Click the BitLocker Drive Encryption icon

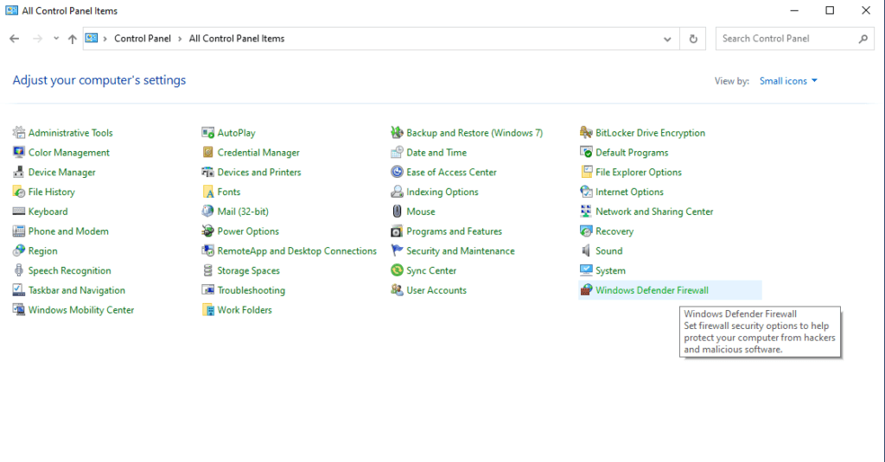(x=586, y=133)
